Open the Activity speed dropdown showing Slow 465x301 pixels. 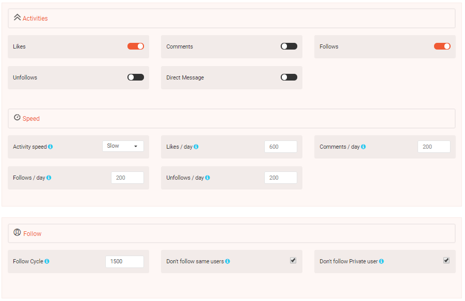coord(123,146)
